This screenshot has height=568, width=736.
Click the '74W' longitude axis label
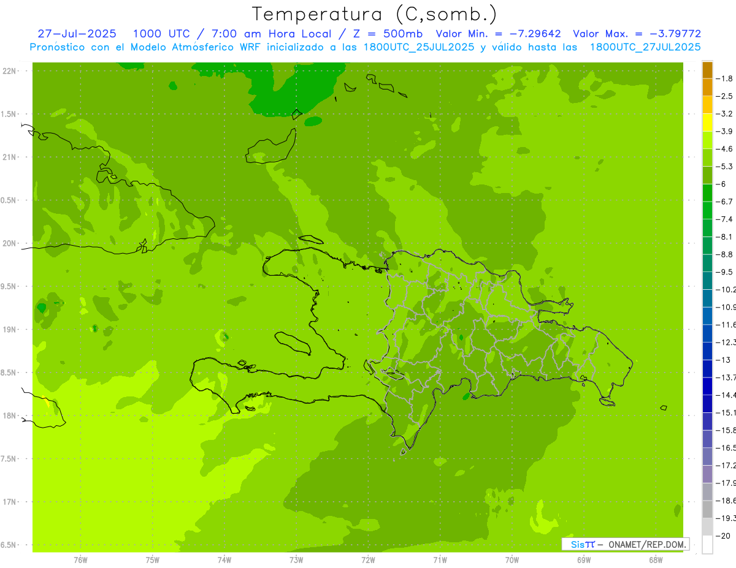[224, 561]
